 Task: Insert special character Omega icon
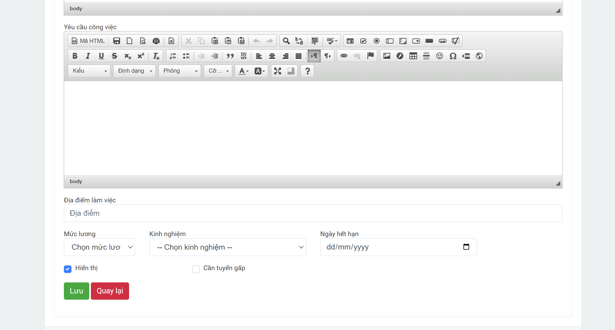pyautogui.click(x=453, y=56)
